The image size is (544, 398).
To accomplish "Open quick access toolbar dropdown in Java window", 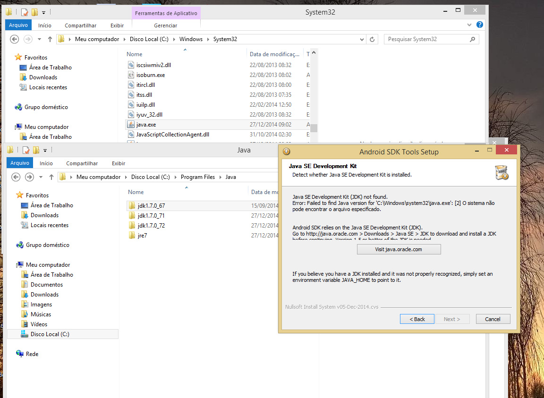I will click(x=45, y=150).
